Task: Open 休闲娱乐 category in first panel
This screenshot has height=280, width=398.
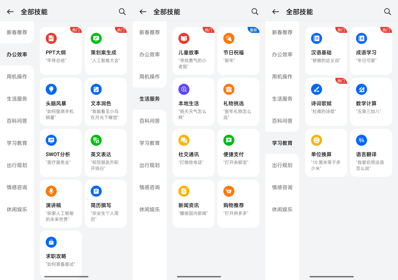Action: coord(17,210)
